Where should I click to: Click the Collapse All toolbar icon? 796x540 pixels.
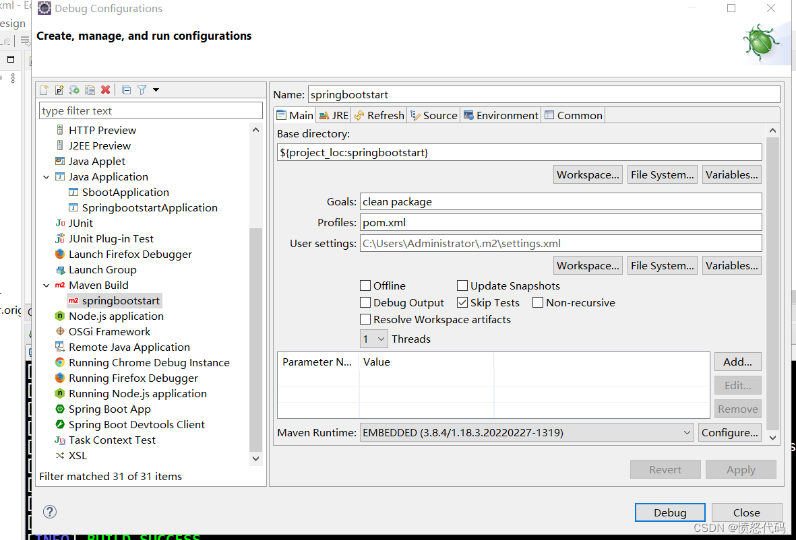(x=127, y=90)
